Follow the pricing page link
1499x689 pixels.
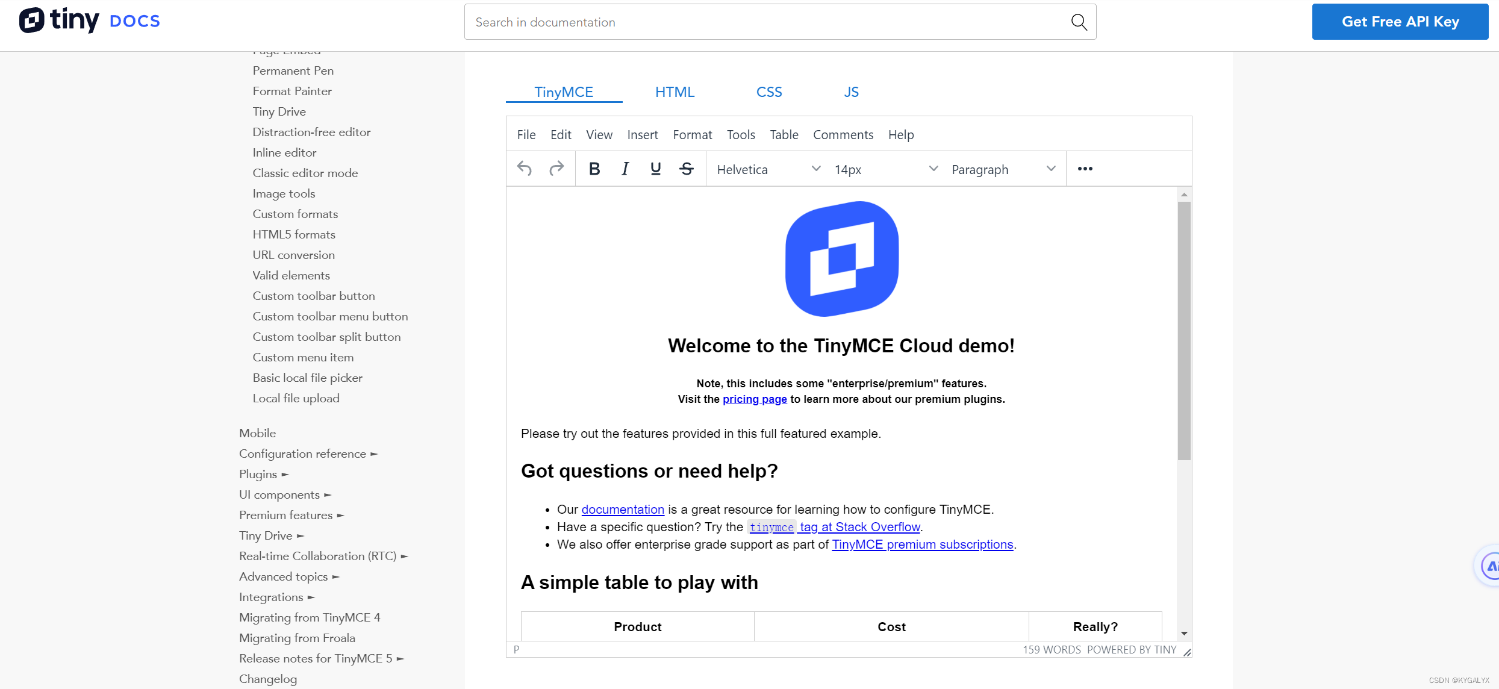755,399
